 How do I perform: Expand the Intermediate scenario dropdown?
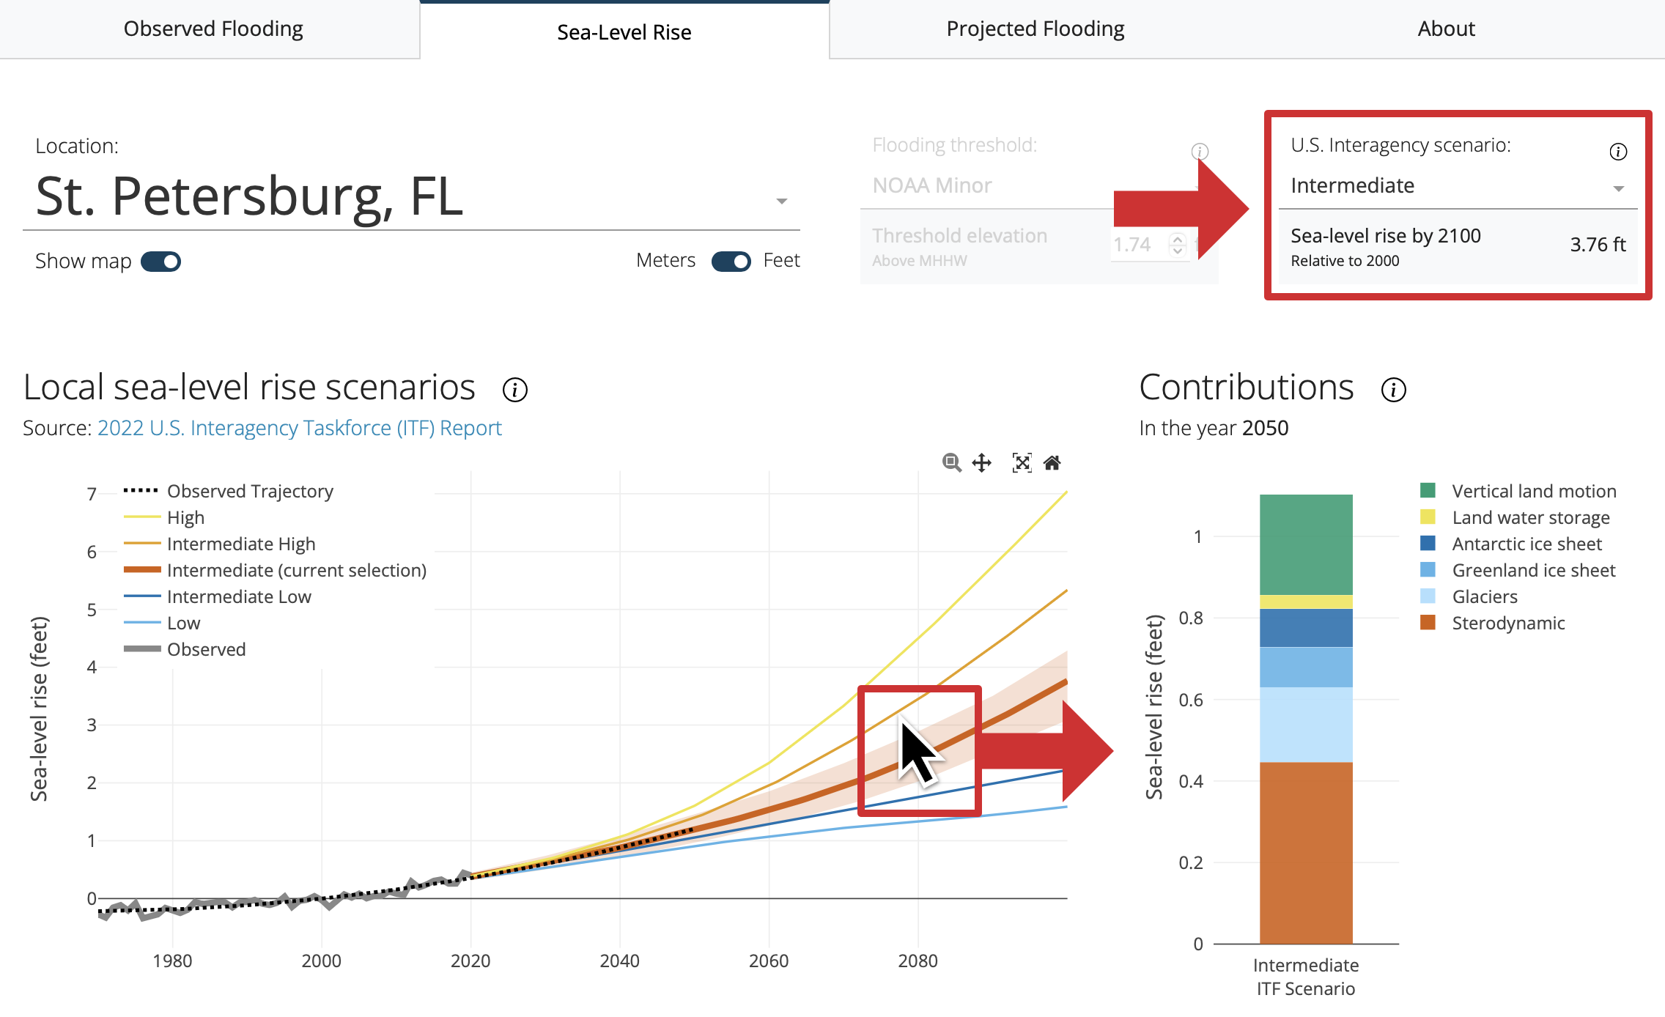tap(1620, 188)
